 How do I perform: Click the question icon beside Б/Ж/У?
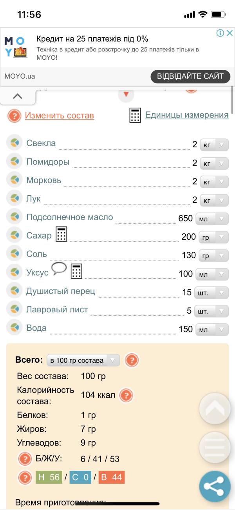[25, 459]
